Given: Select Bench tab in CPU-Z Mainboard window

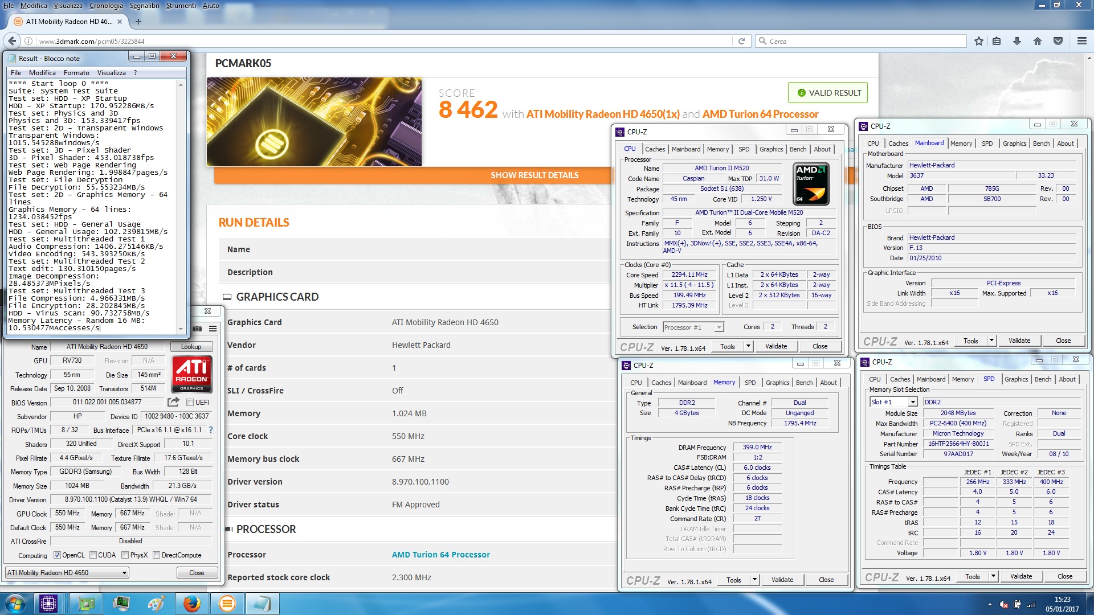Looking at the screenshot, I should 1041,143.
